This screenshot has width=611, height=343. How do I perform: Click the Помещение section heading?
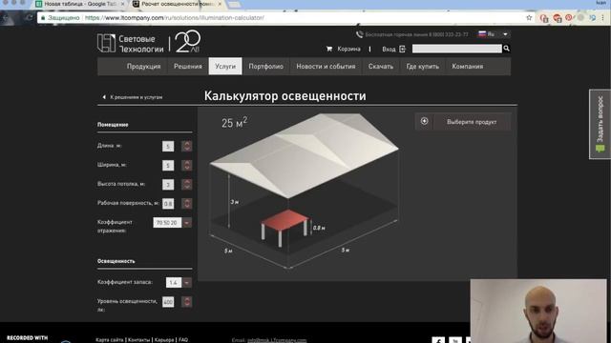point(113,125)
